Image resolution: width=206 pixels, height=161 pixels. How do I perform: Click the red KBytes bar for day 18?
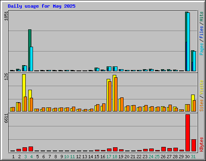point(115,149)
